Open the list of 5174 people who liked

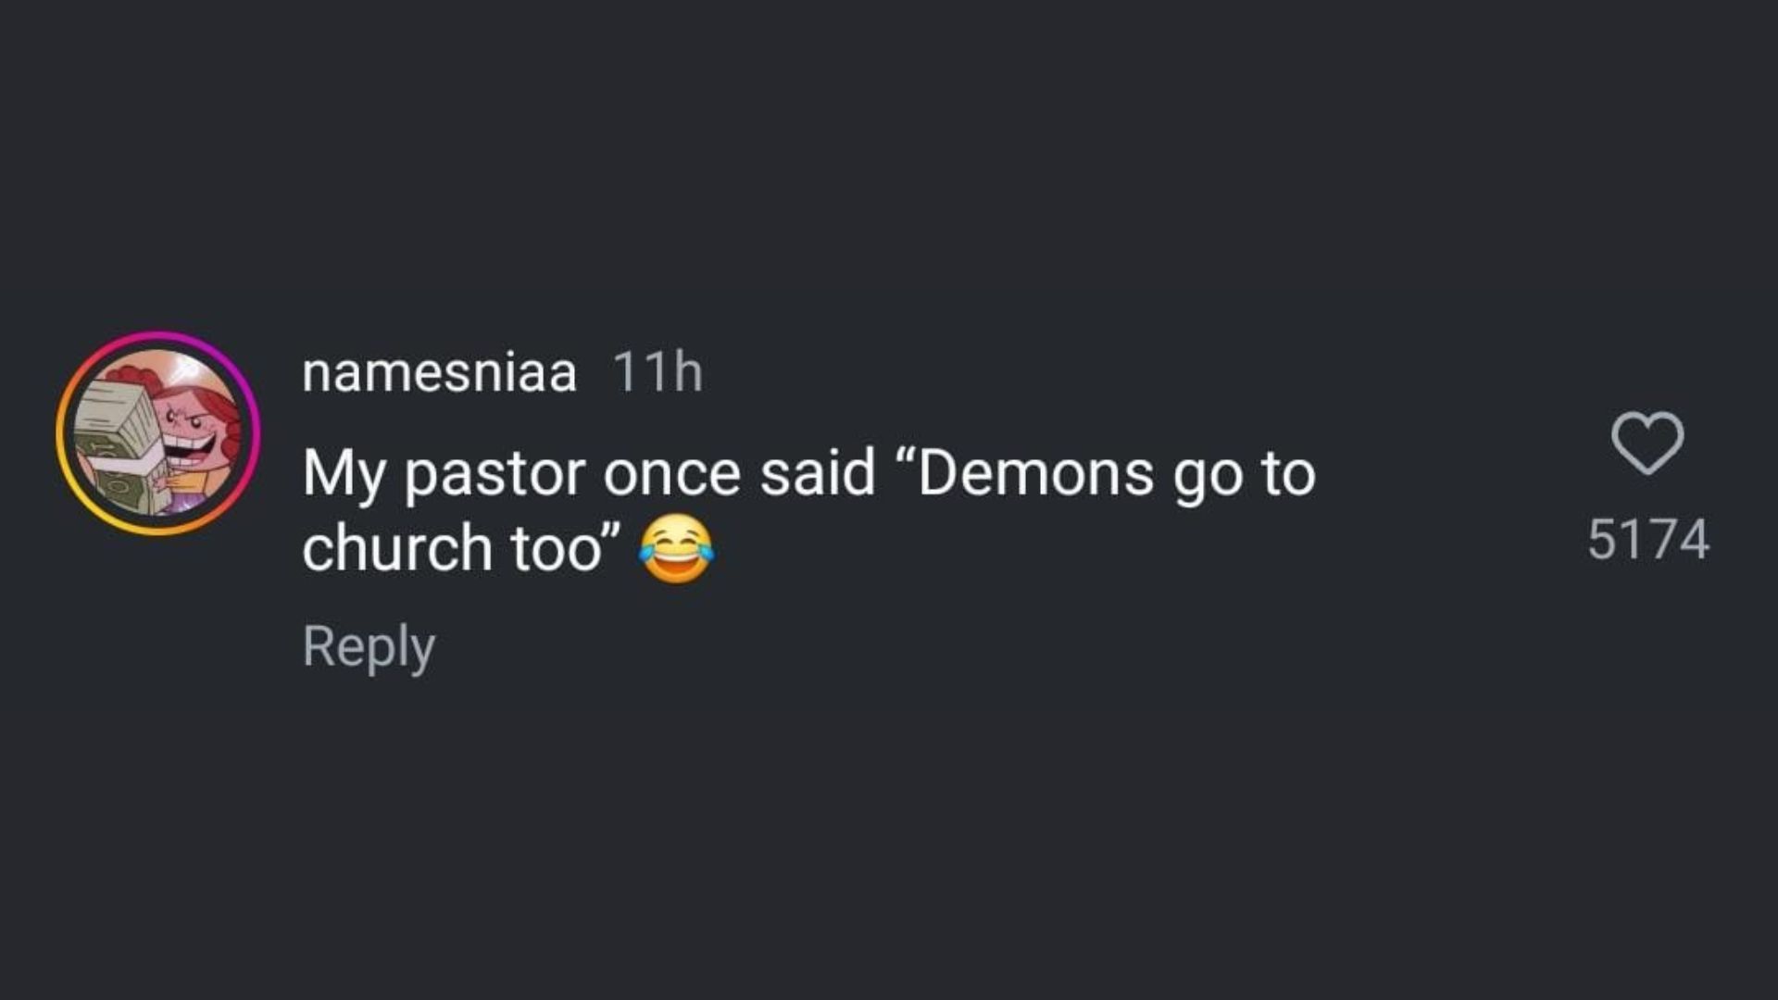click(x=1647, y=540)
